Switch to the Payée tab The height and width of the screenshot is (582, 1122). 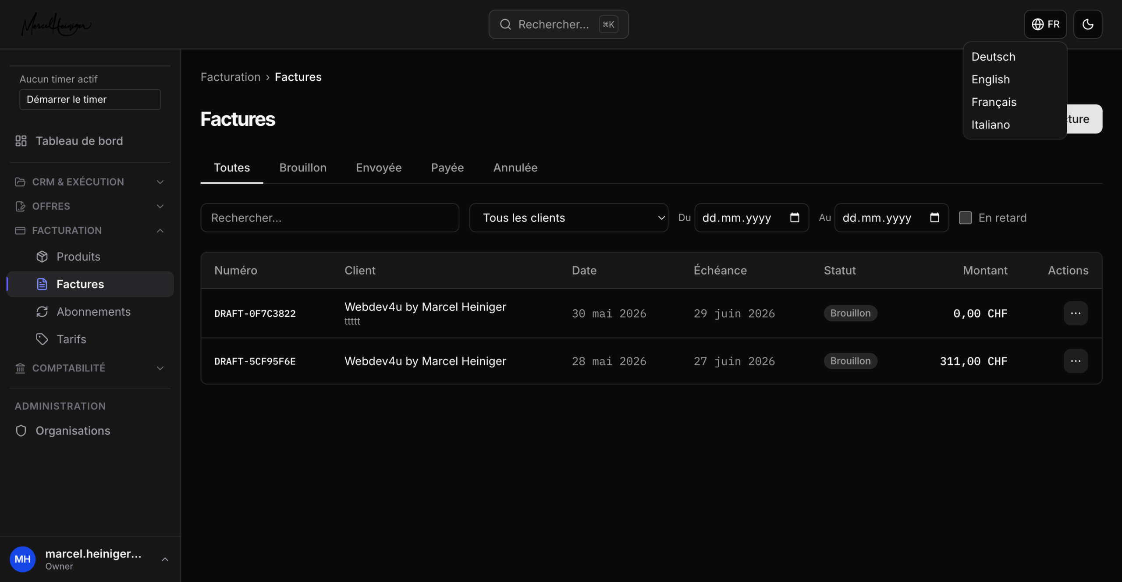pos(447,168)
